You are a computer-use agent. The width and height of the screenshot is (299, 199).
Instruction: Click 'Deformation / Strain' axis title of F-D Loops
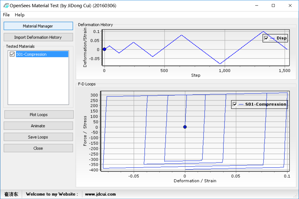(x=195, y=181)
